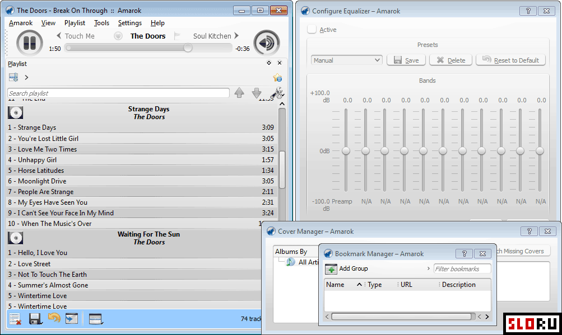Pause playback with the round pause button
This screenshot has width=562, height=335.
point(29,43)
